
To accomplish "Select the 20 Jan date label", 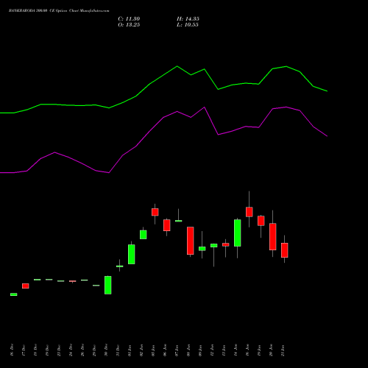I will pyautogui.click(x=271, y=350).
